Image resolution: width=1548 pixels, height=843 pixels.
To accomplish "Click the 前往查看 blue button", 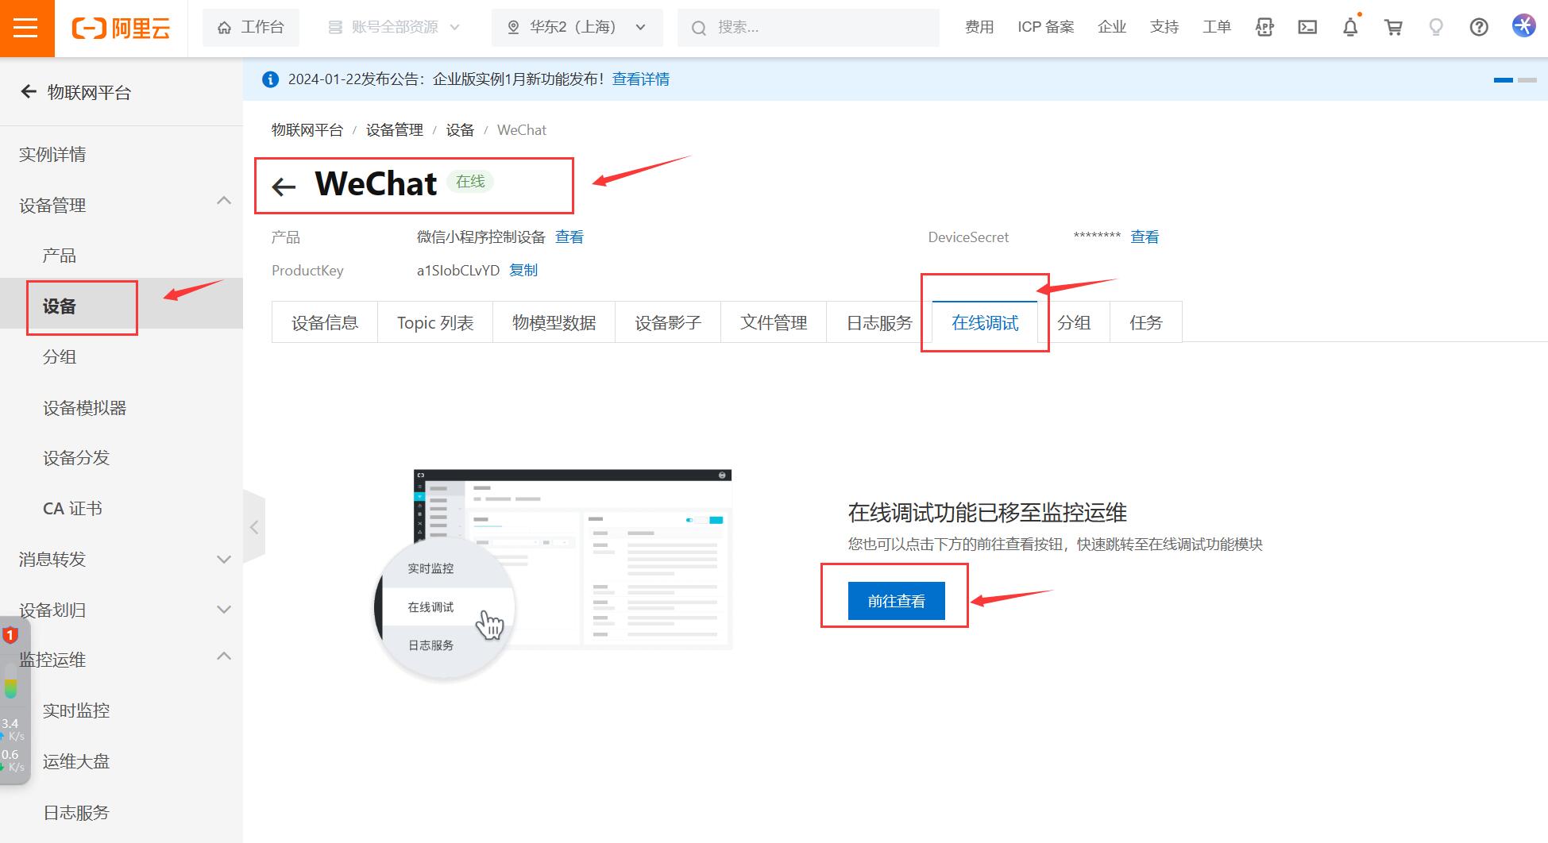I will click(897, 601).
